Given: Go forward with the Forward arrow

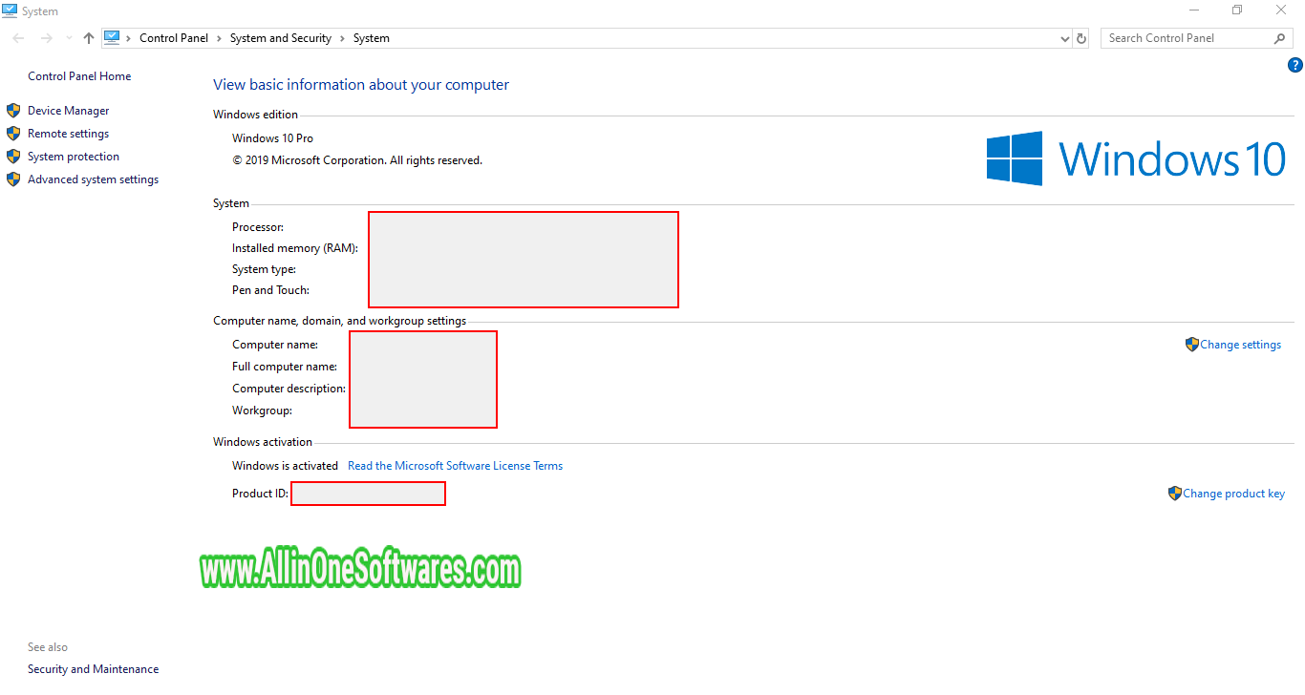Looking at the screenshot, I should tap(46, 38).
